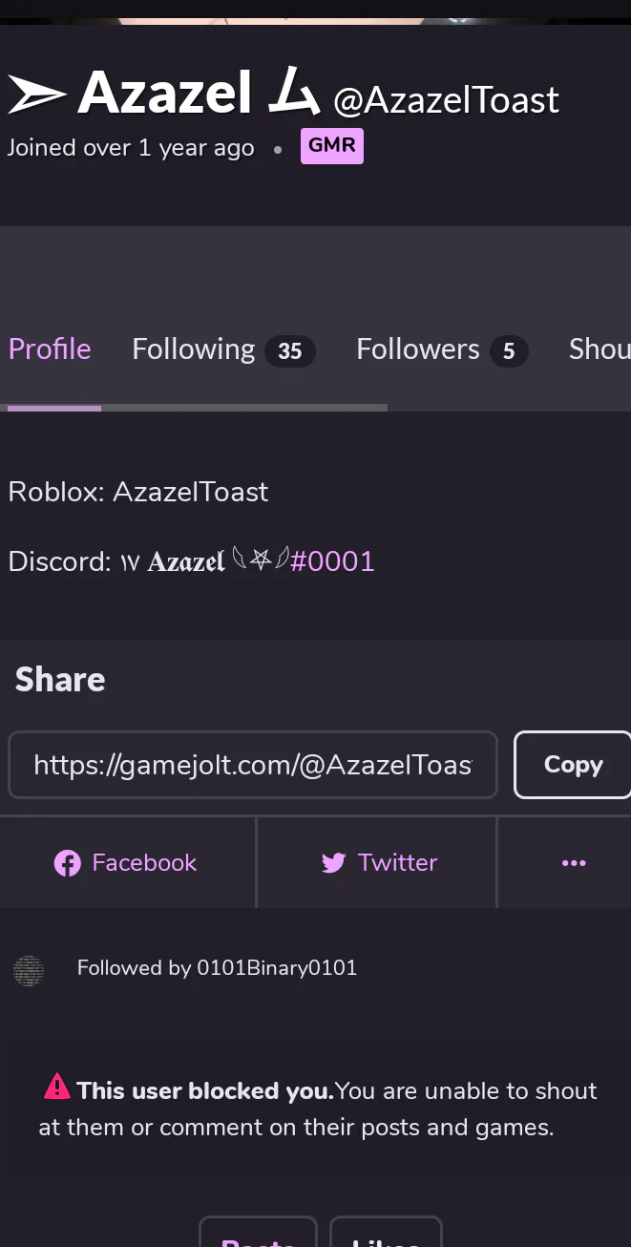Click the Twitter bird icon

pyautogui.click(x=333, y=863)
